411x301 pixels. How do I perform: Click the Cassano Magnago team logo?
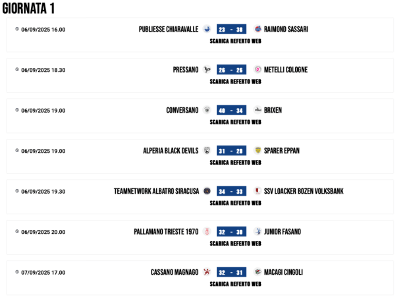[207, 272]
